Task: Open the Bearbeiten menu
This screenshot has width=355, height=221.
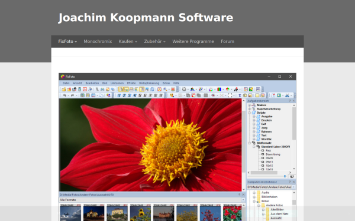Action: (x=92, y=83)
